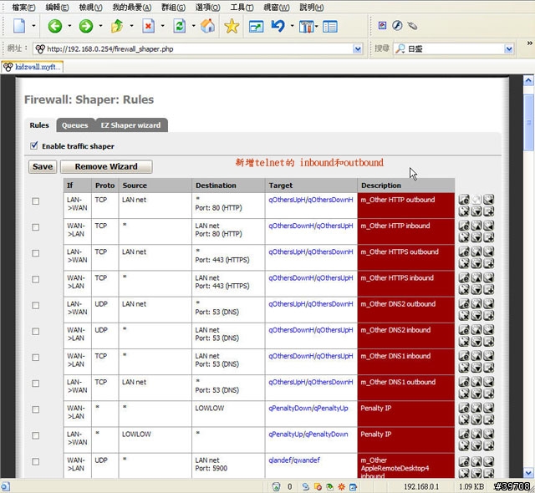Open qPenaltyDown/qPenaltyUp target link
This screenshot has height=493, width=535.
point(308,408)
